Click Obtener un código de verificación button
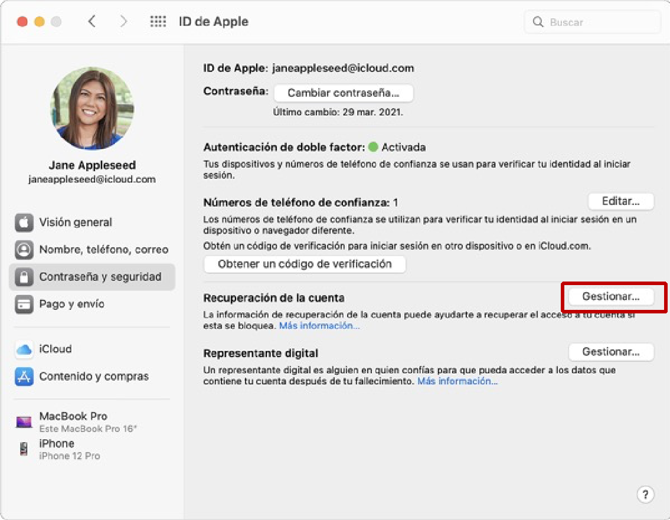 tap(305, 264)
